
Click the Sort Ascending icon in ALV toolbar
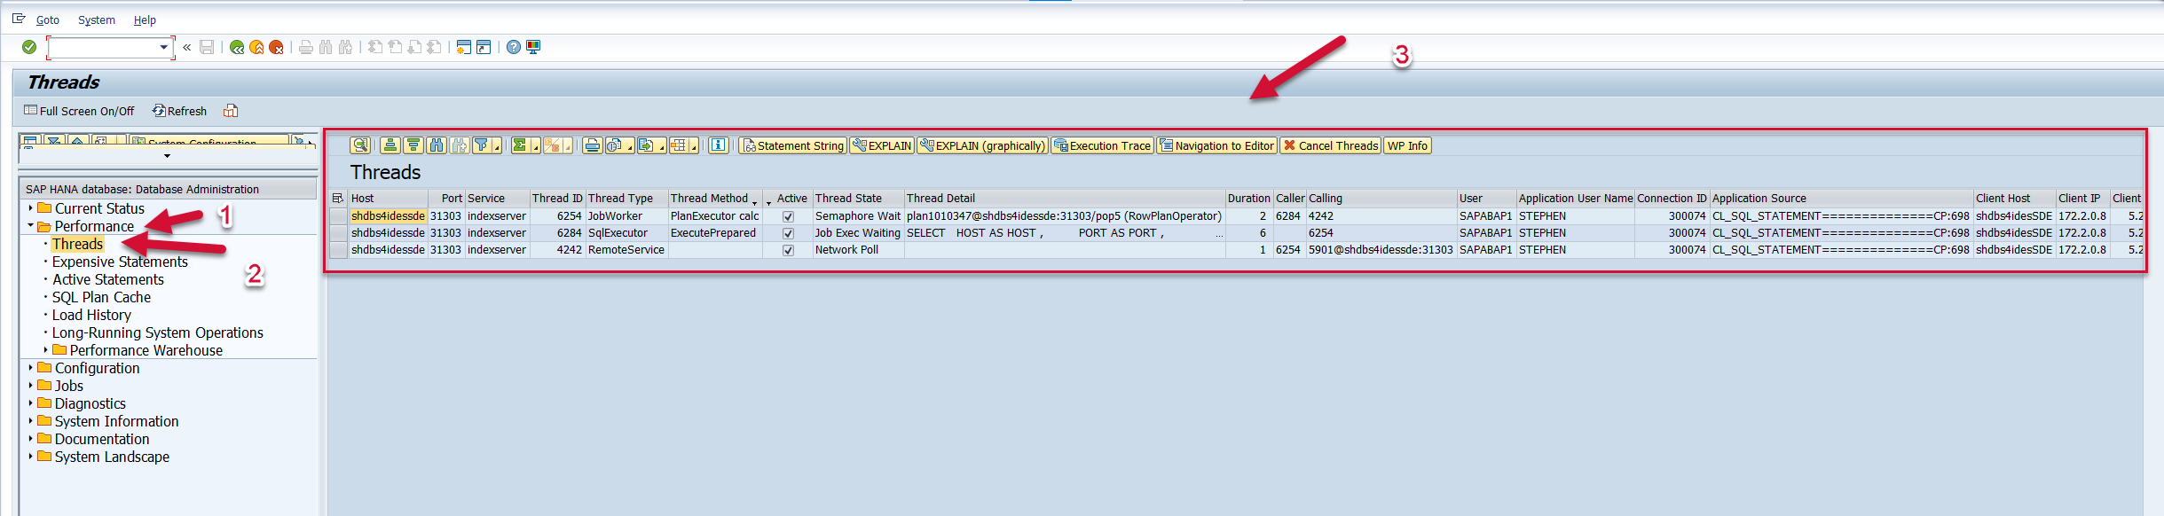tap(390, 146)
